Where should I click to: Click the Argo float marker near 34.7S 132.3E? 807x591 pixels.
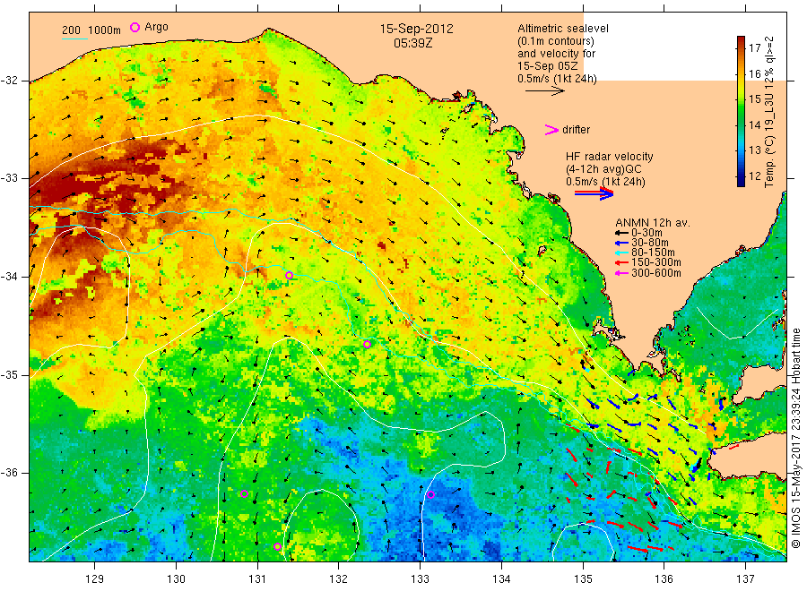(367, 345)
